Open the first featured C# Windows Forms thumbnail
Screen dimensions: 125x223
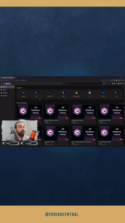30,112
